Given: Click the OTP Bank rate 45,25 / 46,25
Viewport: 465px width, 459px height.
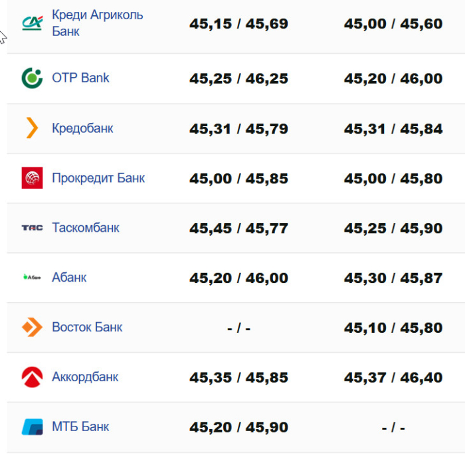Looking at the screenshot, I should (x=238, y=78).
